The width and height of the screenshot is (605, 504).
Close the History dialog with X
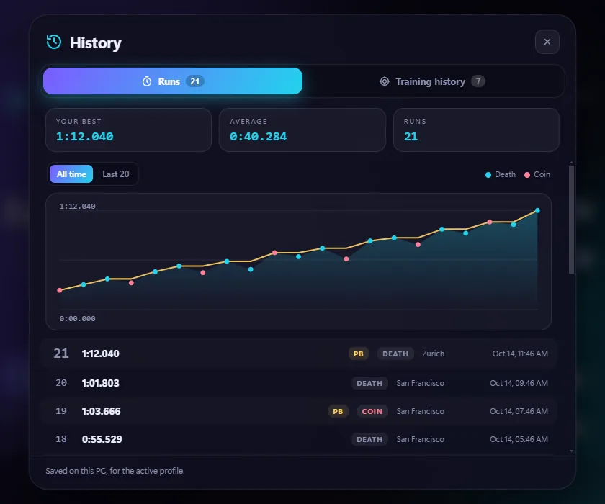[547, 42]
